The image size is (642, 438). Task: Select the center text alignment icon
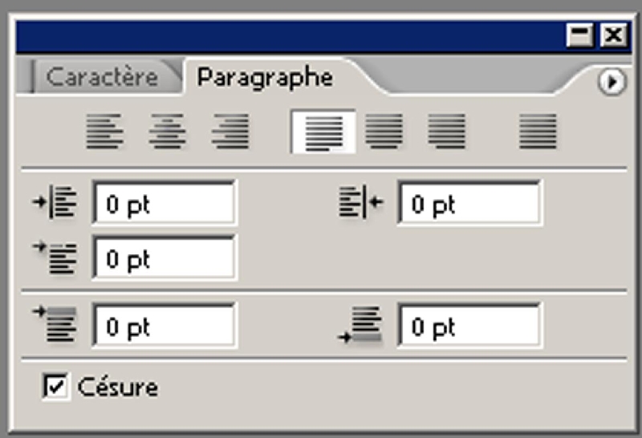(x=167, y=132)
